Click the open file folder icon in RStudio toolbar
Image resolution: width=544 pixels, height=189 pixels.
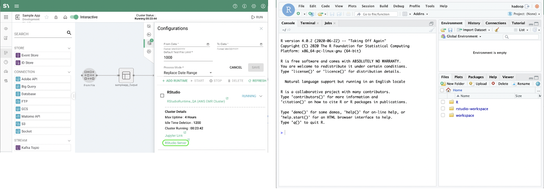click(x=320, y=14)
